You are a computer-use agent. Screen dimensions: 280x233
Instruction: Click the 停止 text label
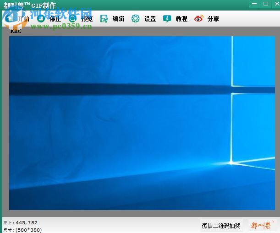click(55, 19)
